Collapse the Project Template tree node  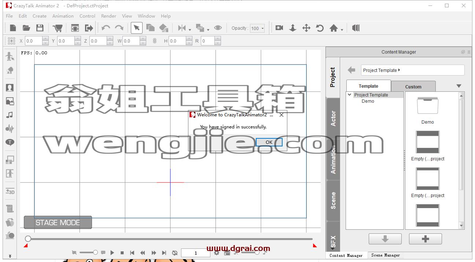point(350,95)
